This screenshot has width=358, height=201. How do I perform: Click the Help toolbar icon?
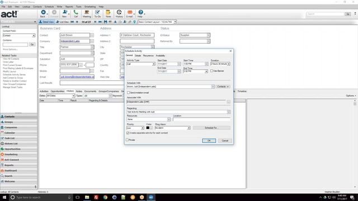[140, 13]
